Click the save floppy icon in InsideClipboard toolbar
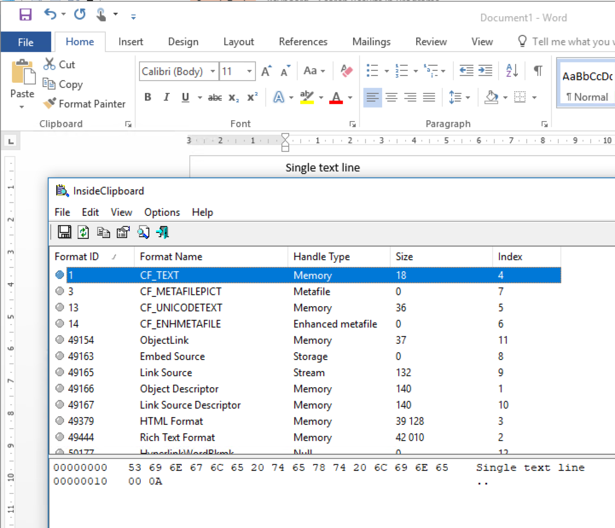Screen dimensions: 615x528 (64, 232)
